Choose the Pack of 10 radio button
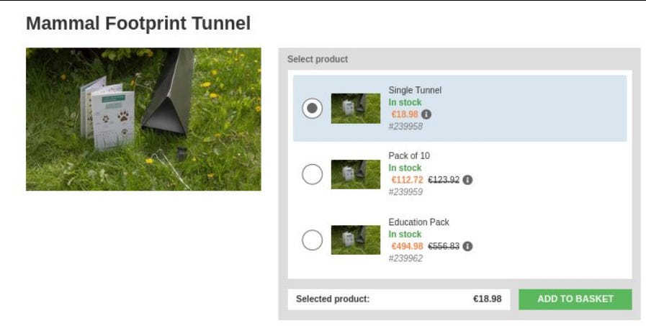Screen dimensions: 646x326 pyautogui.click(x=312, y=174)
